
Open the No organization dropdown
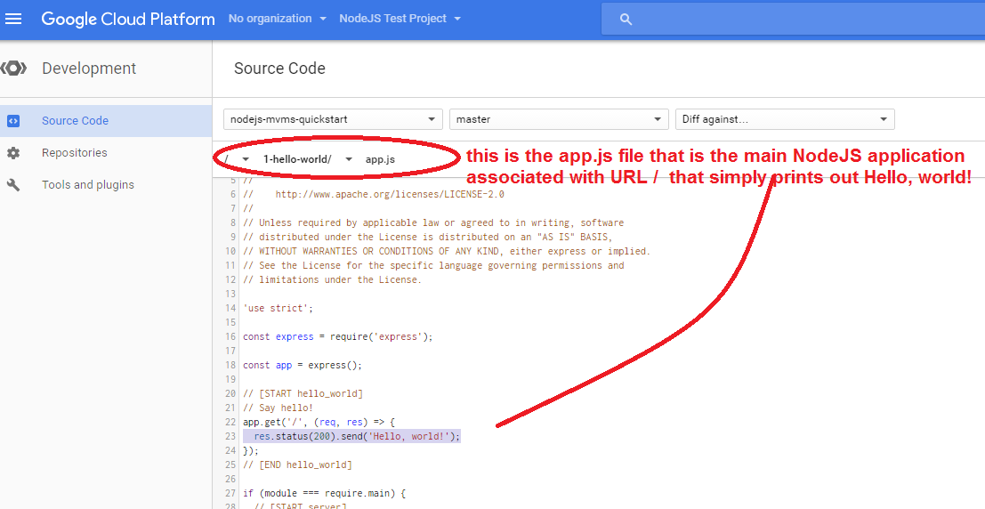tap(277, 19)
